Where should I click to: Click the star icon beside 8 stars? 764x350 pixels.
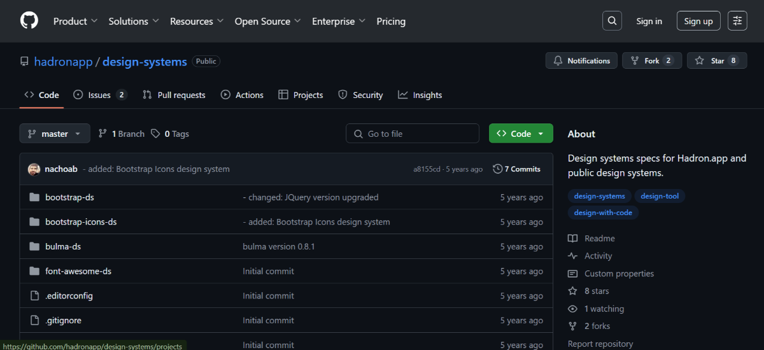coord(572,291)
